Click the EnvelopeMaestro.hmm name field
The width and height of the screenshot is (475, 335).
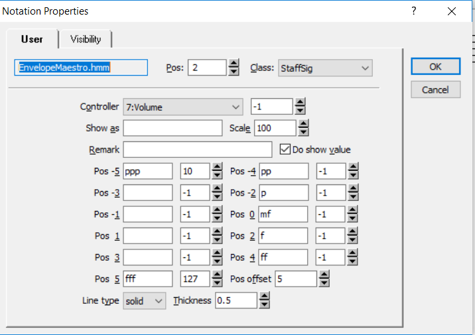[x=81, y=68]
